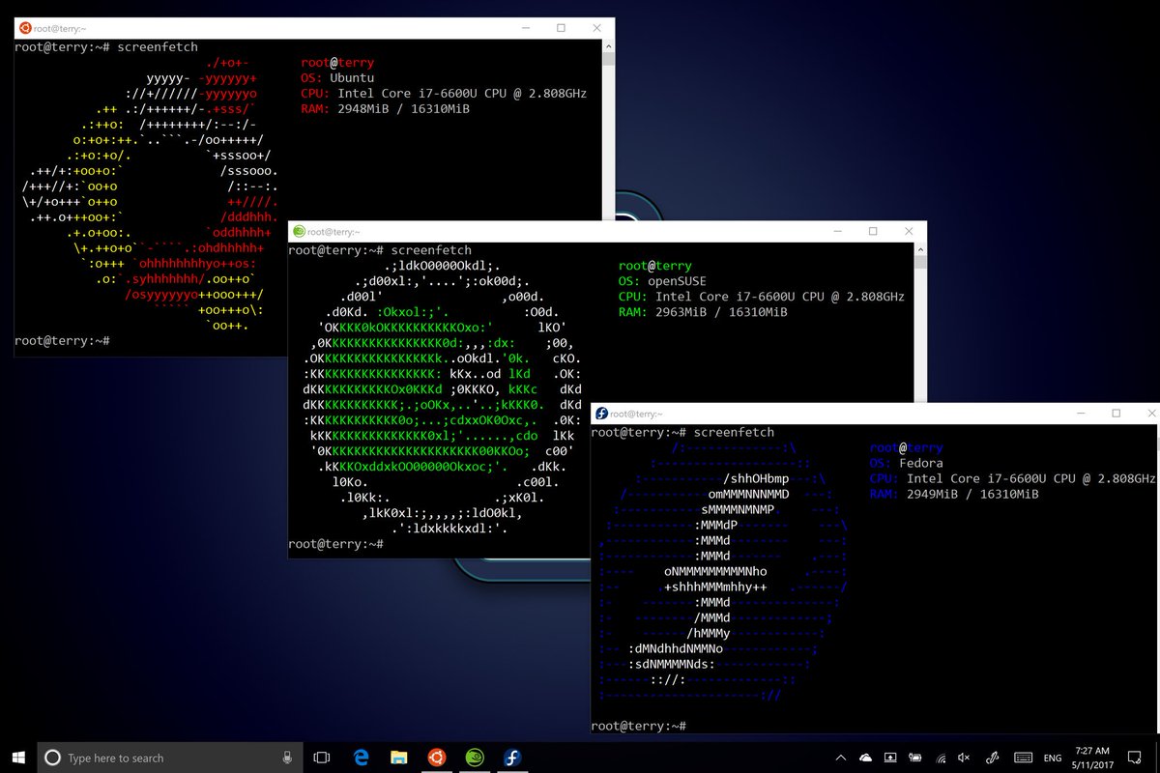Viewport: 1160px width, 773px height.
Task: Click 'RAM: 2949MiB / 16310MiB' in Fedora window
Action: pyautogui.click(x=954, y=494)
